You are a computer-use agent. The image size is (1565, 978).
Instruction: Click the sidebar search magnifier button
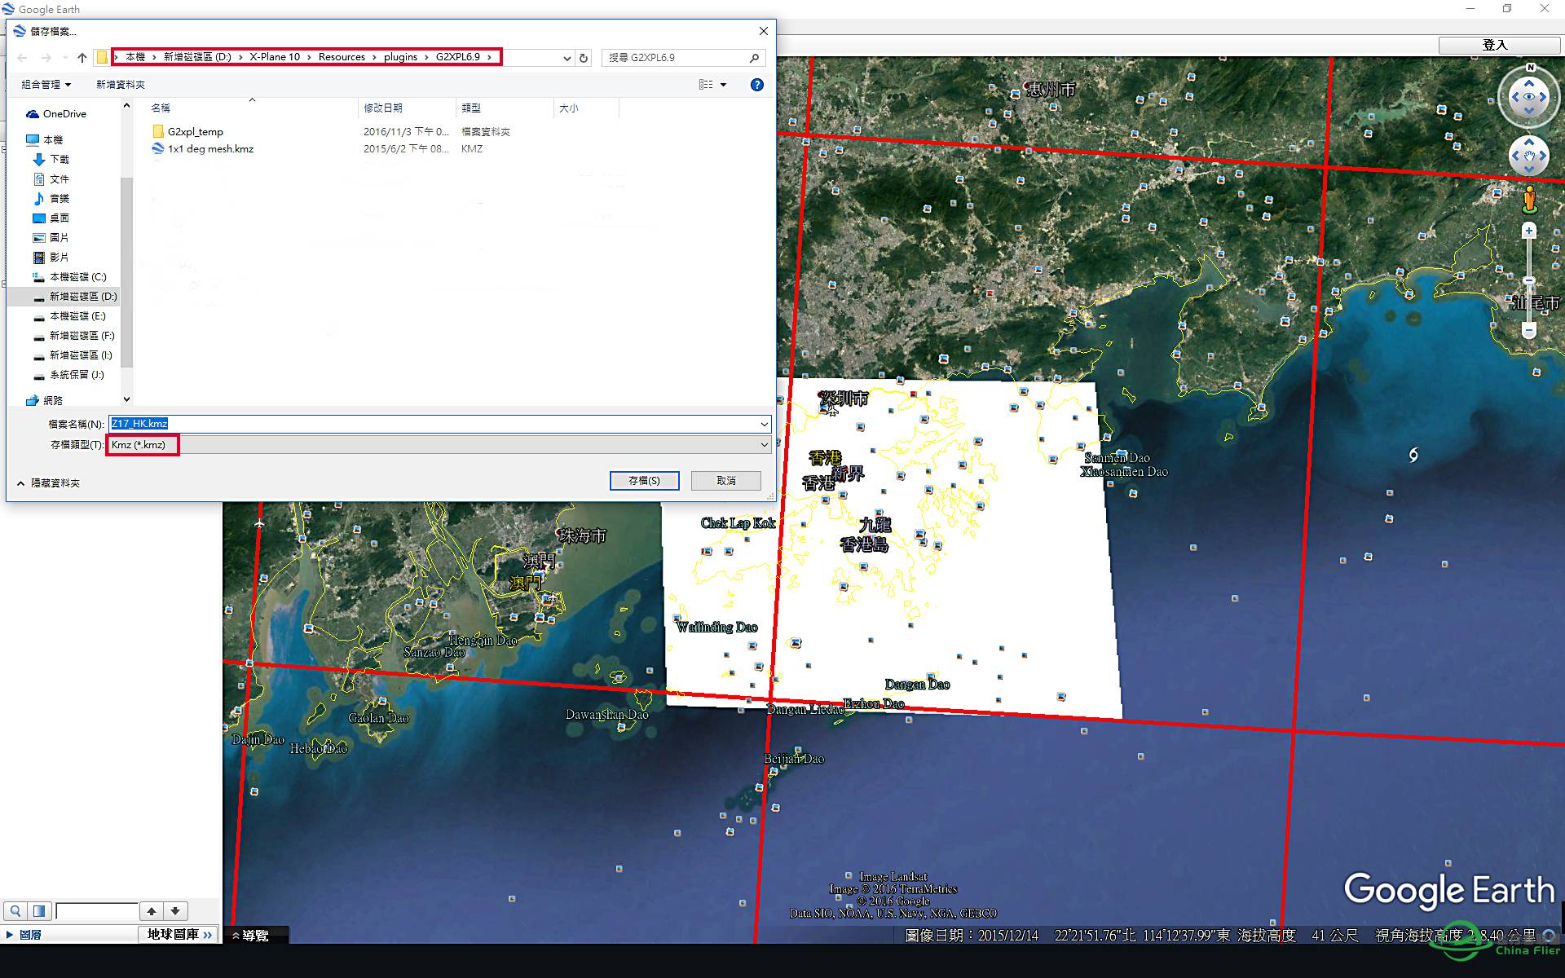pyautogui.click(x=15, y=911)
